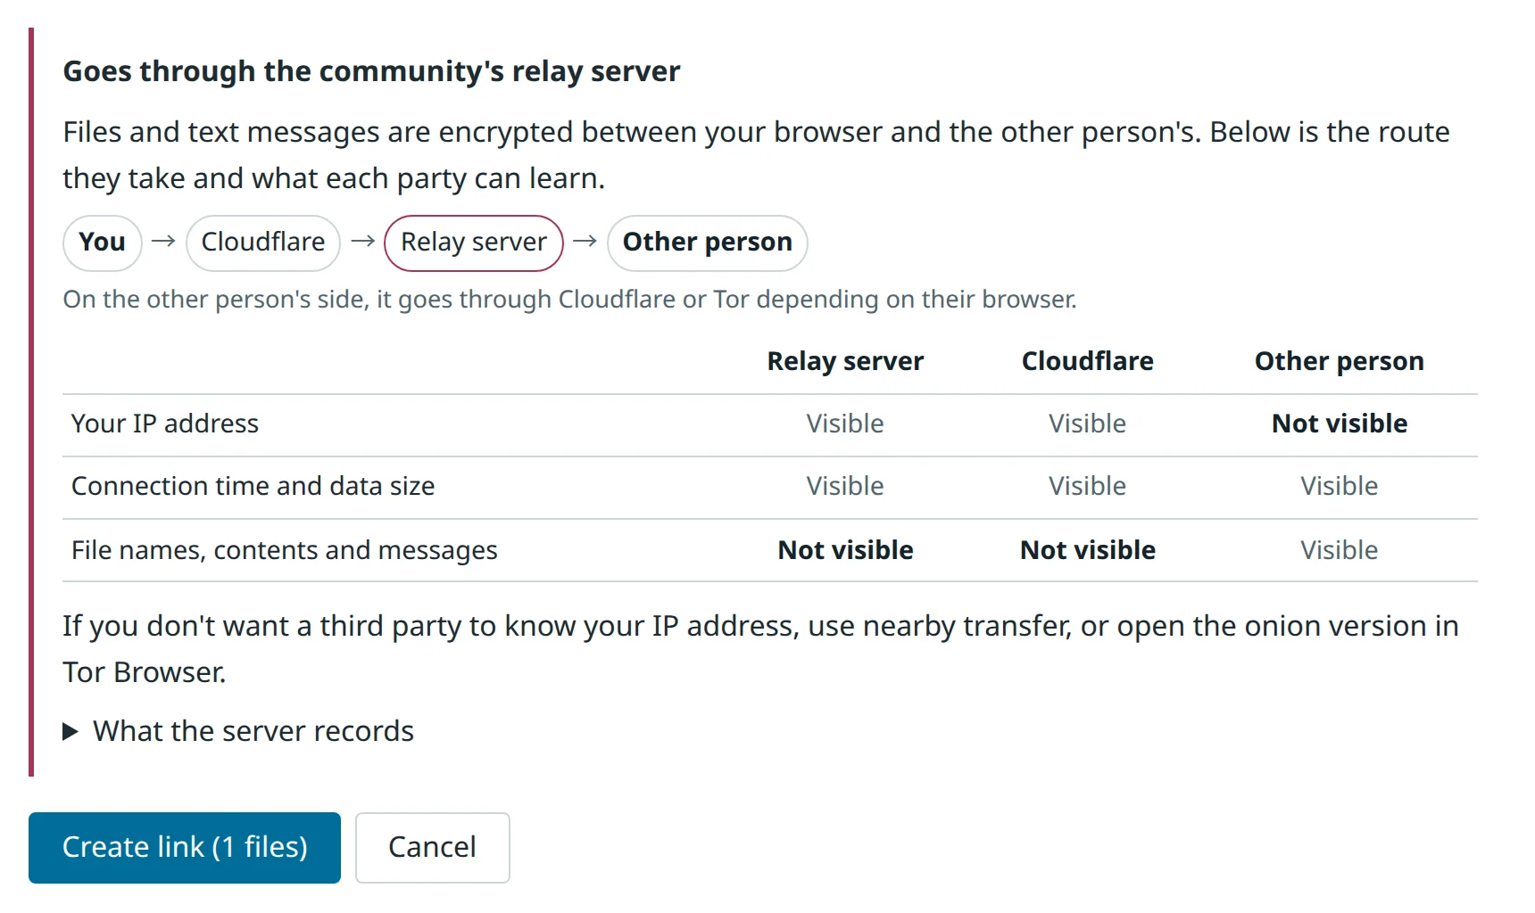The height and width of the screenshot is (913, 1535).
Task: Click the Relay server chip in the route diagram
Action: tap(474, 243)
